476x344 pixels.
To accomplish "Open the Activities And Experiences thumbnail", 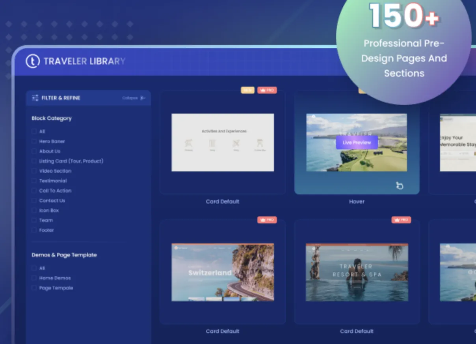I will (x=223, y=142).
